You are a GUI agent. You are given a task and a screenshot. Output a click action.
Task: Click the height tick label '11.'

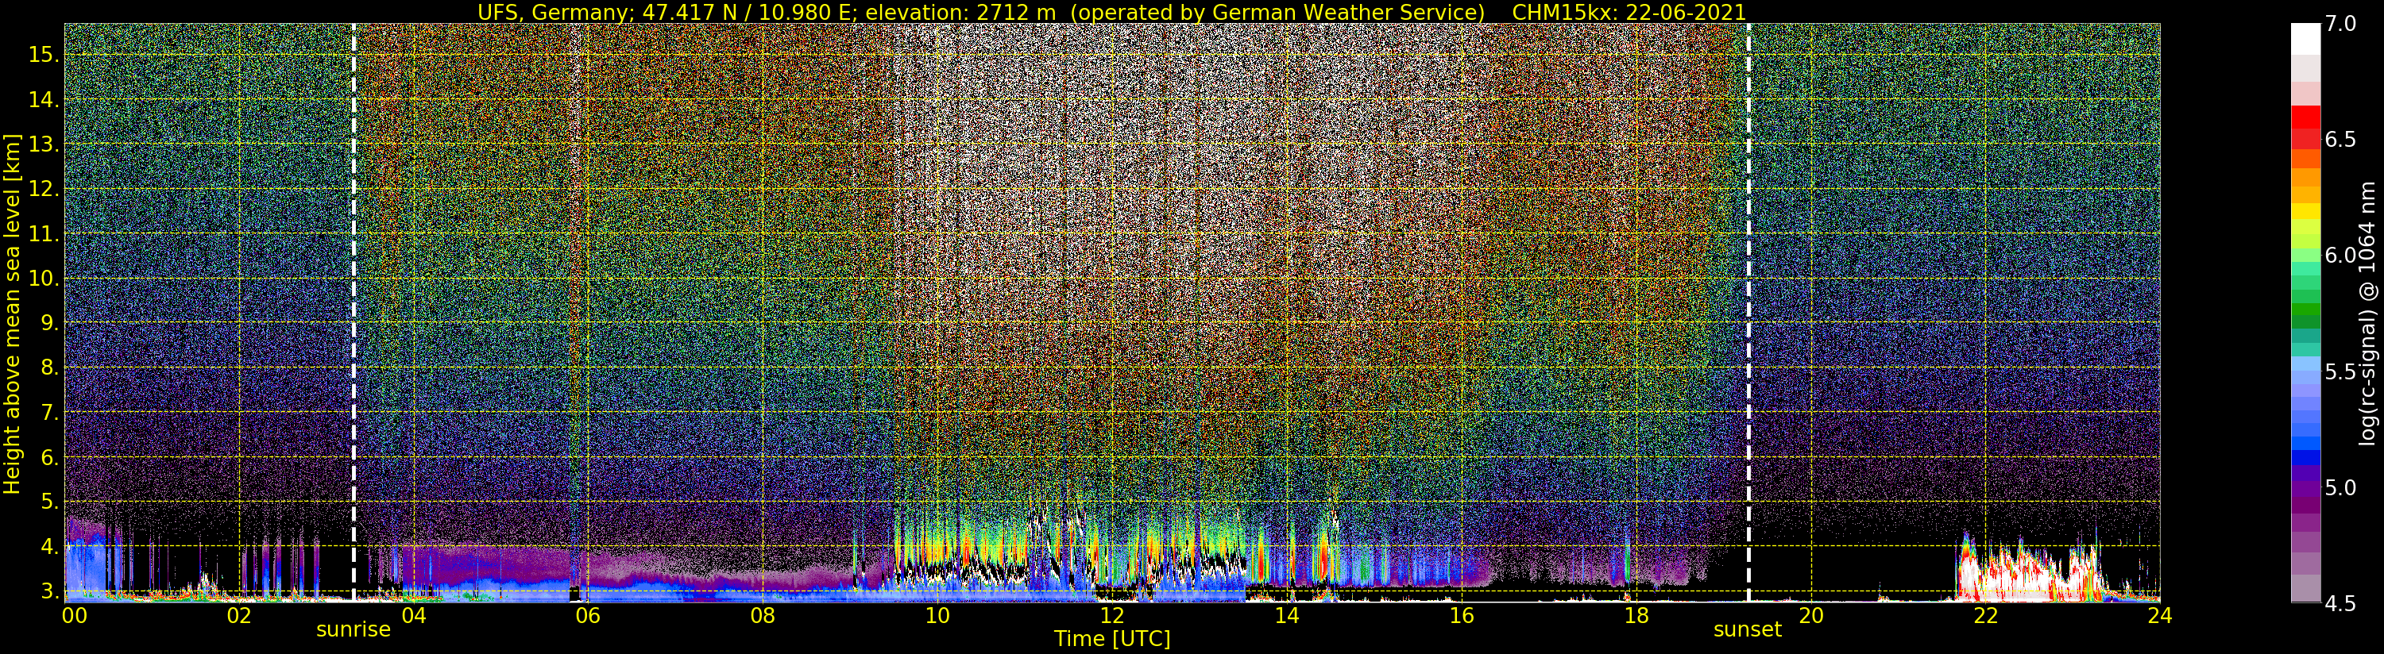click(x=44, y=234)
